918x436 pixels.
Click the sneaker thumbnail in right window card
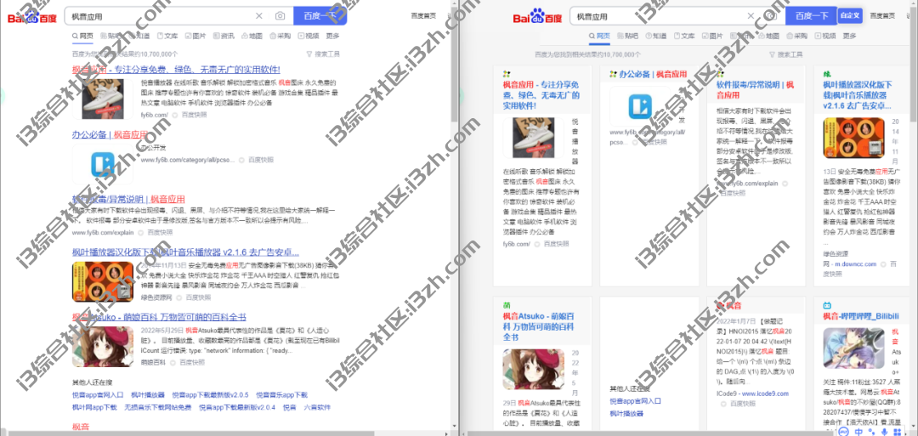point(533,139)
